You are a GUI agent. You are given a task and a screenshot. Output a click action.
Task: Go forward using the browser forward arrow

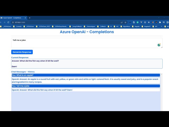coord(4,22)
